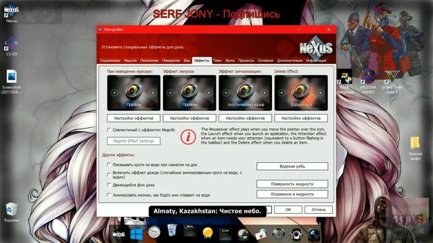Image resolution: width=433 pixels, height=243 pixels.
Task: Open the yellow folder on desktop
Action: pyautogui.click(x=415, y=148)
